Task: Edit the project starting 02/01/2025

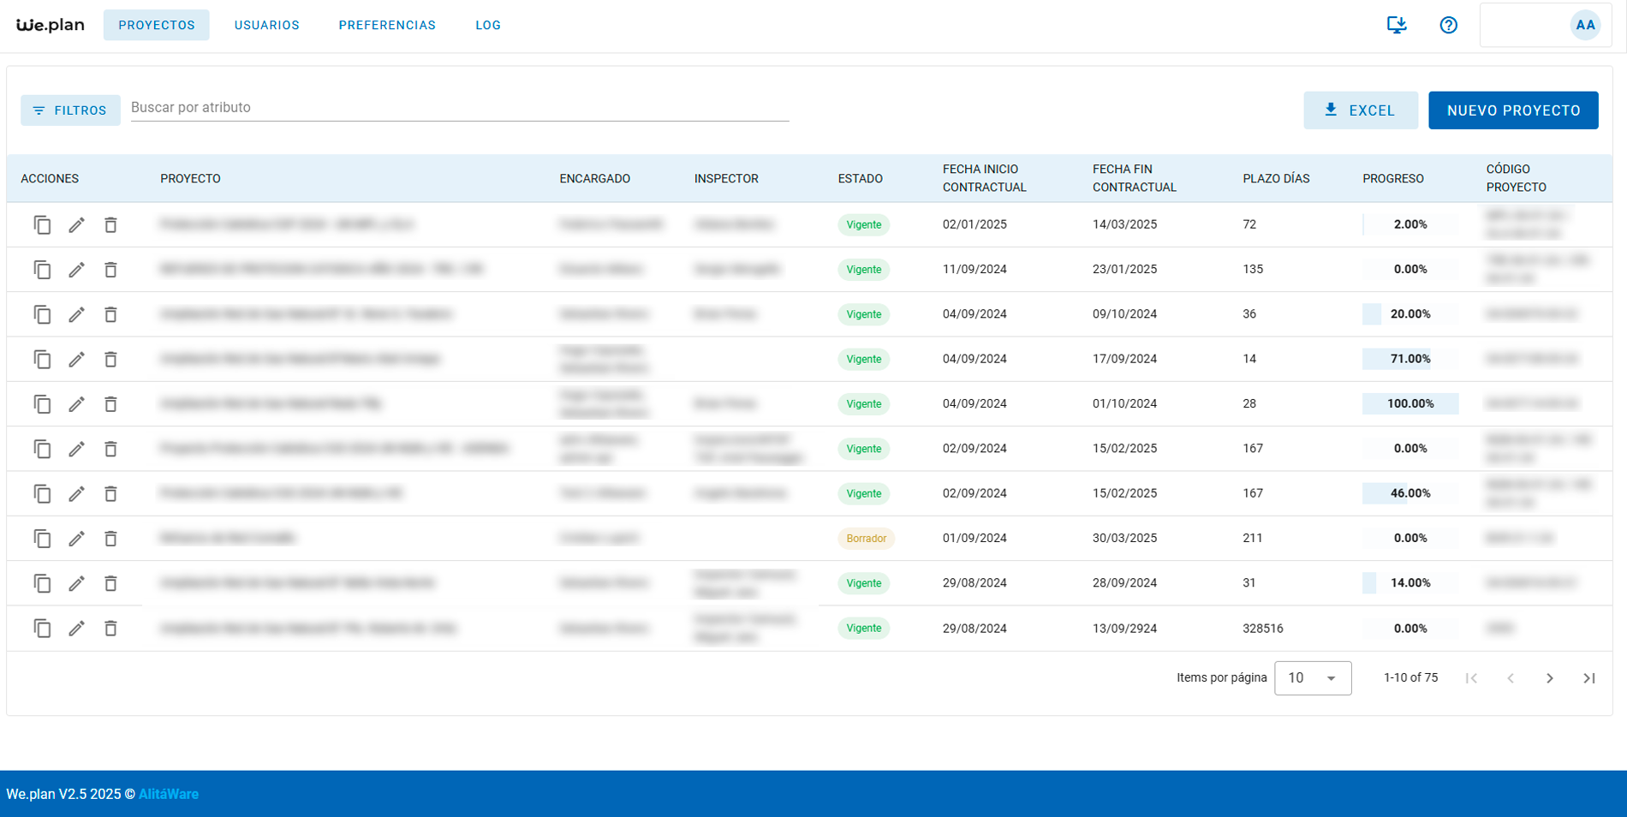Action: 76,225
